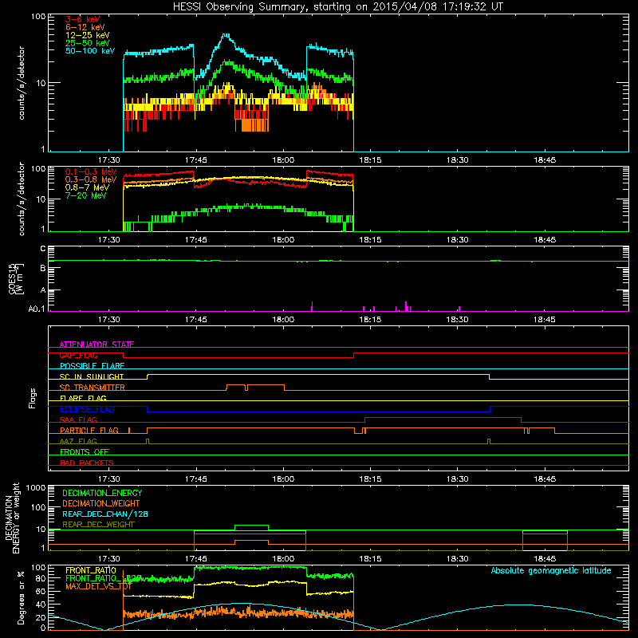Viewport: 638px width, 638px height.
Task: Click the 18:15 tick below the Flags panel
Action: coord(370,479)
